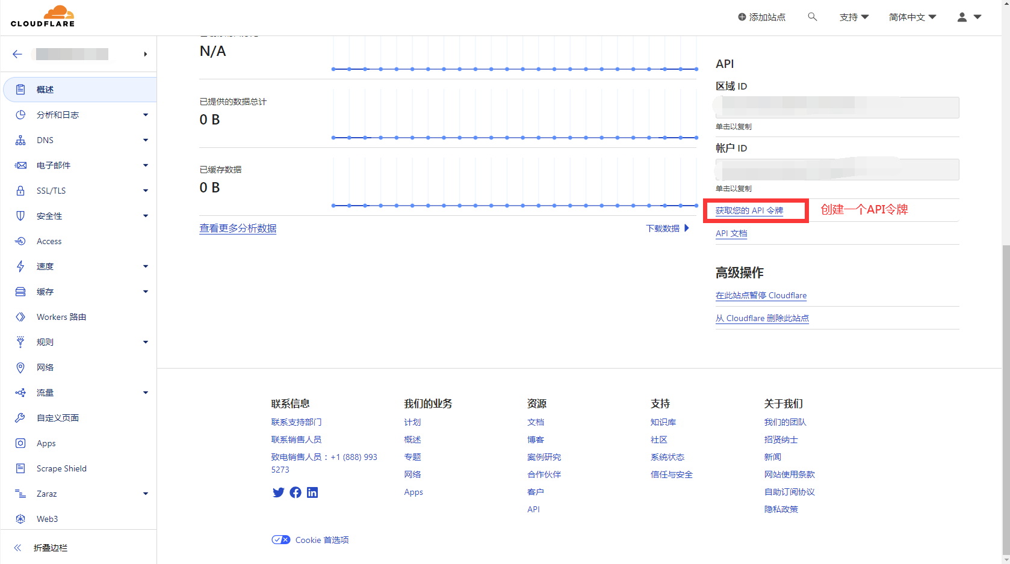Screen dimensions: 1010x564
Task: Click the 分析和日志 chart icon
Action: [20, 115]
